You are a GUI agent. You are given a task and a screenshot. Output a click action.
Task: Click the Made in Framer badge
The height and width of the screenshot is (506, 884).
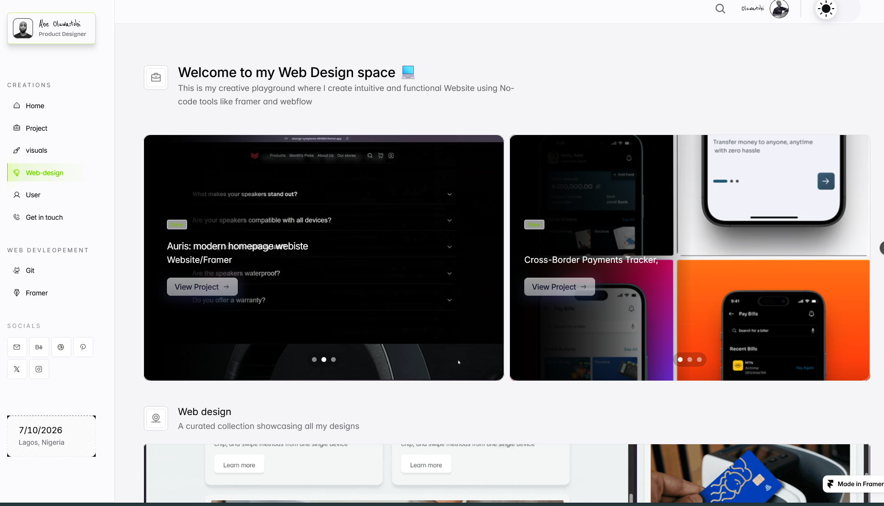[x=854, y=484]
